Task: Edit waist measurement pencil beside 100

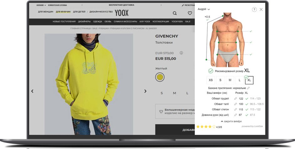Action: [x=235, y=104]
